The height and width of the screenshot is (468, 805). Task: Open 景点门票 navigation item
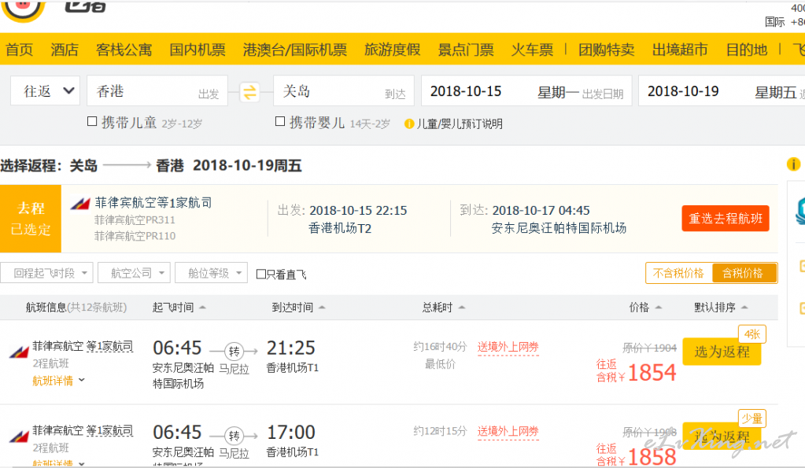point(466,50)
